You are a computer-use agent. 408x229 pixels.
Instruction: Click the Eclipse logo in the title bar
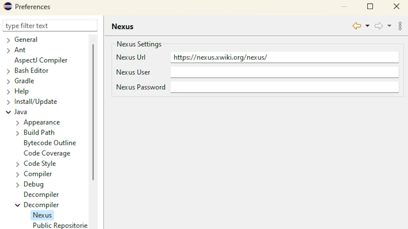pyautogui.click(x=8, y=6)
